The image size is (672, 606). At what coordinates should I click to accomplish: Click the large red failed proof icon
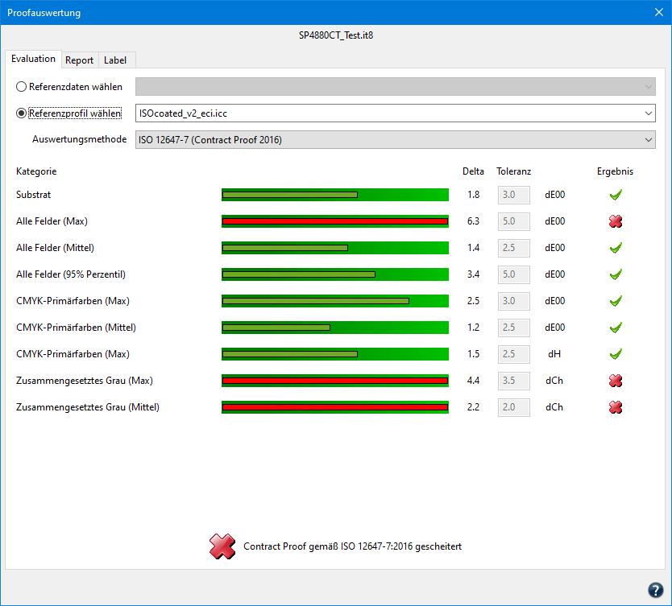click(x=222, y=546)
